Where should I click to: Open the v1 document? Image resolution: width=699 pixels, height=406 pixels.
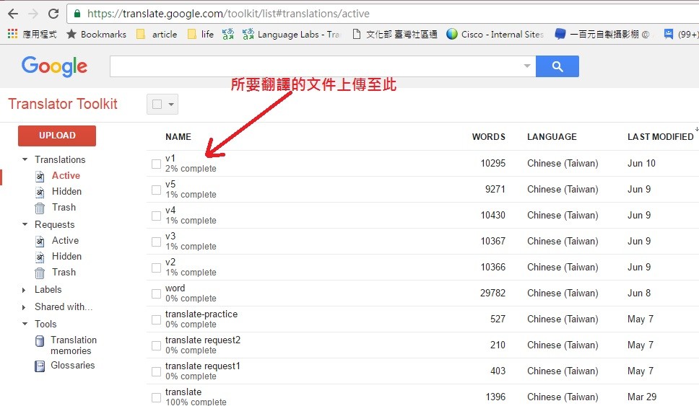[170, 159]
